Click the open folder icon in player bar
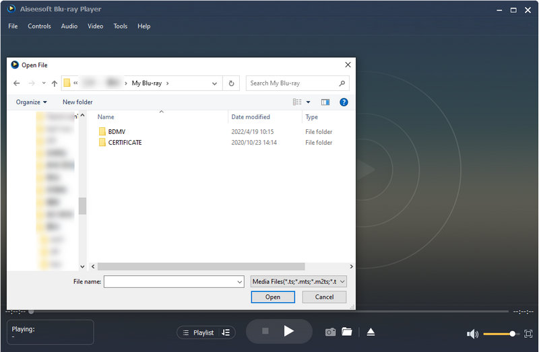 point(347,332)
